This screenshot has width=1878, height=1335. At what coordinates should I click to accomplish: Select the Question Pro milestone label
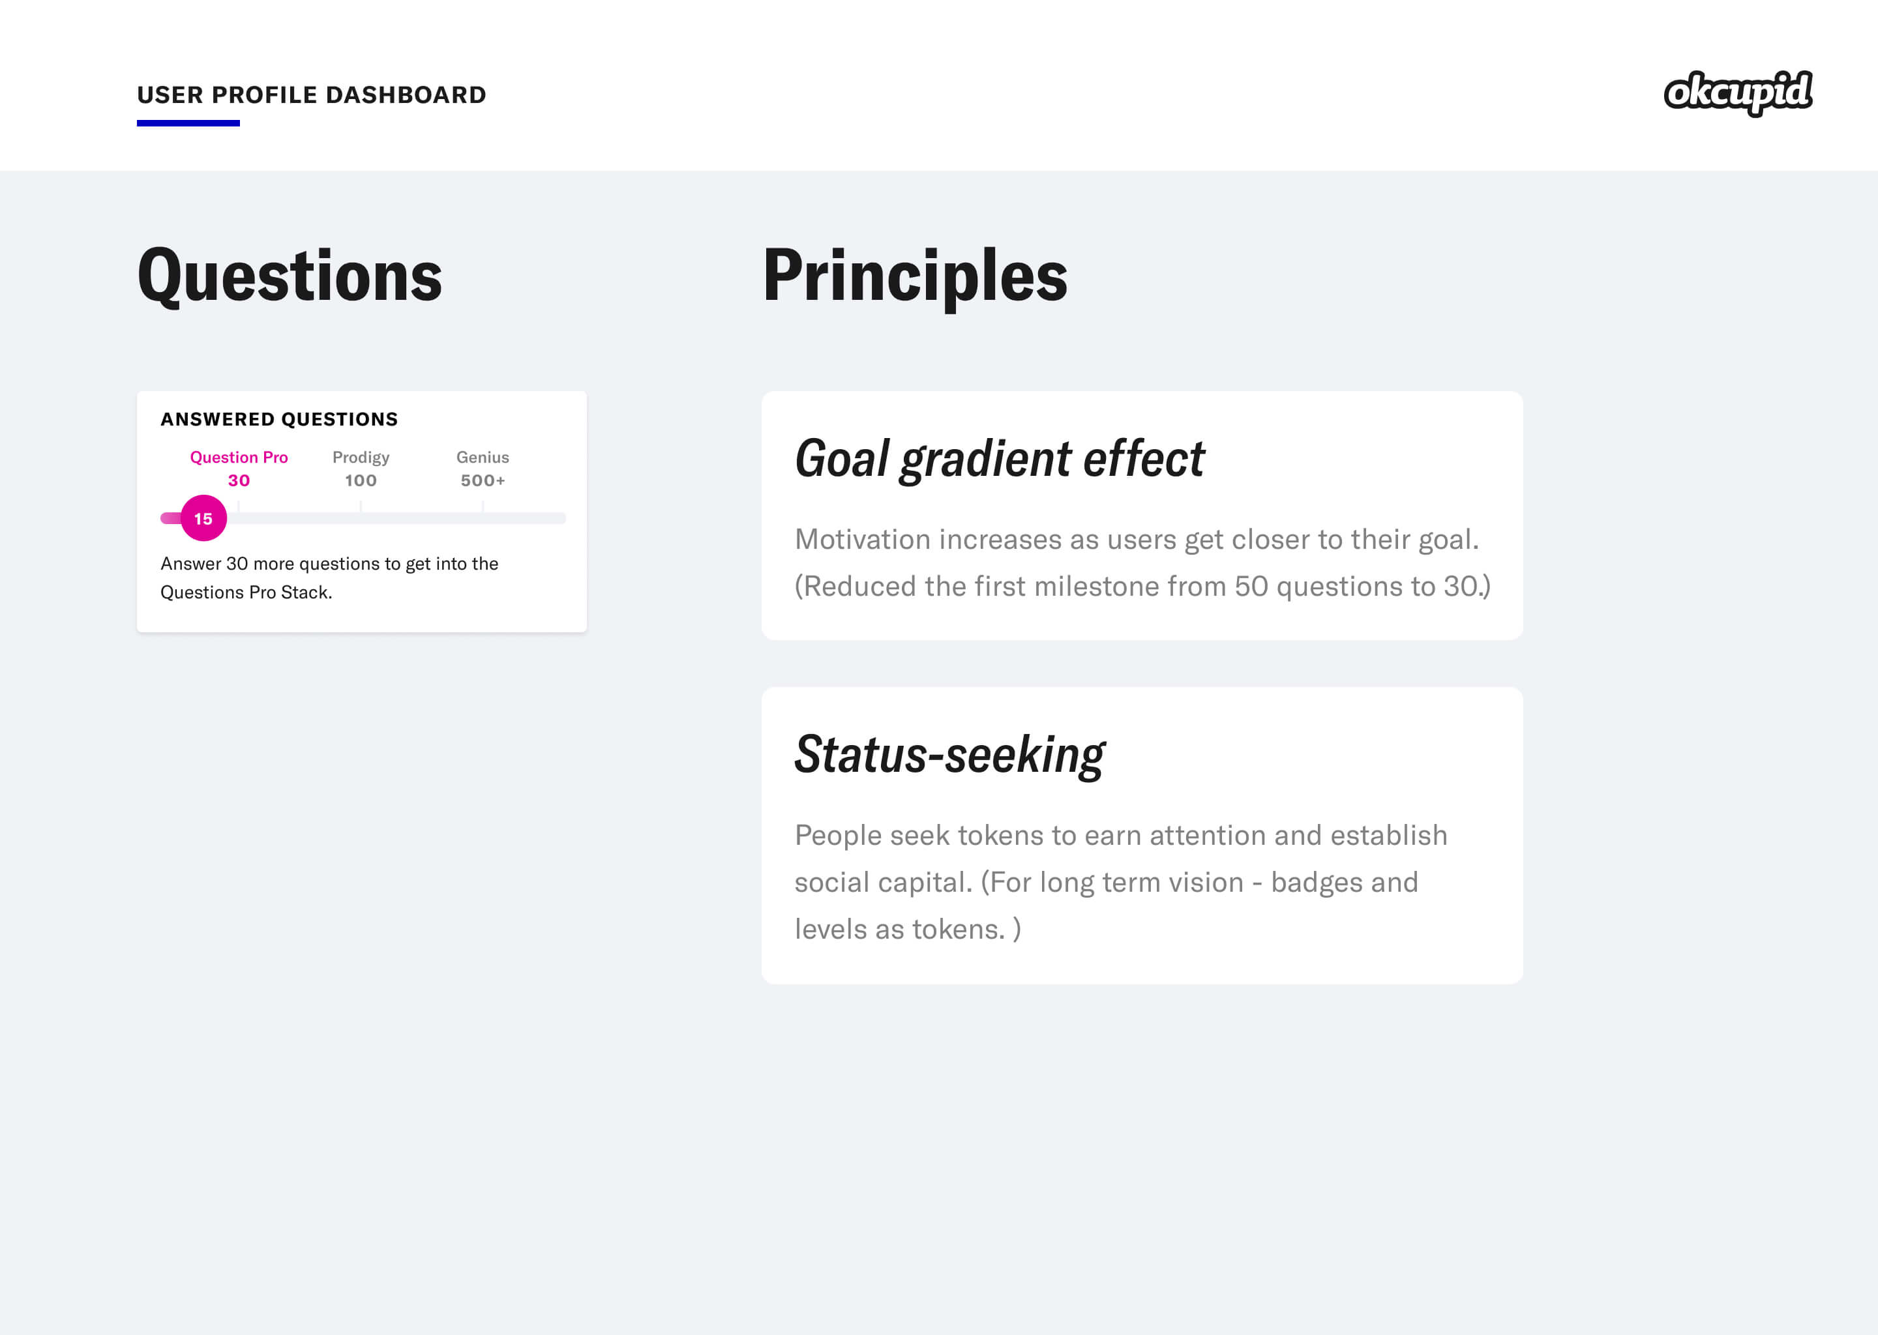click(239, 457)
